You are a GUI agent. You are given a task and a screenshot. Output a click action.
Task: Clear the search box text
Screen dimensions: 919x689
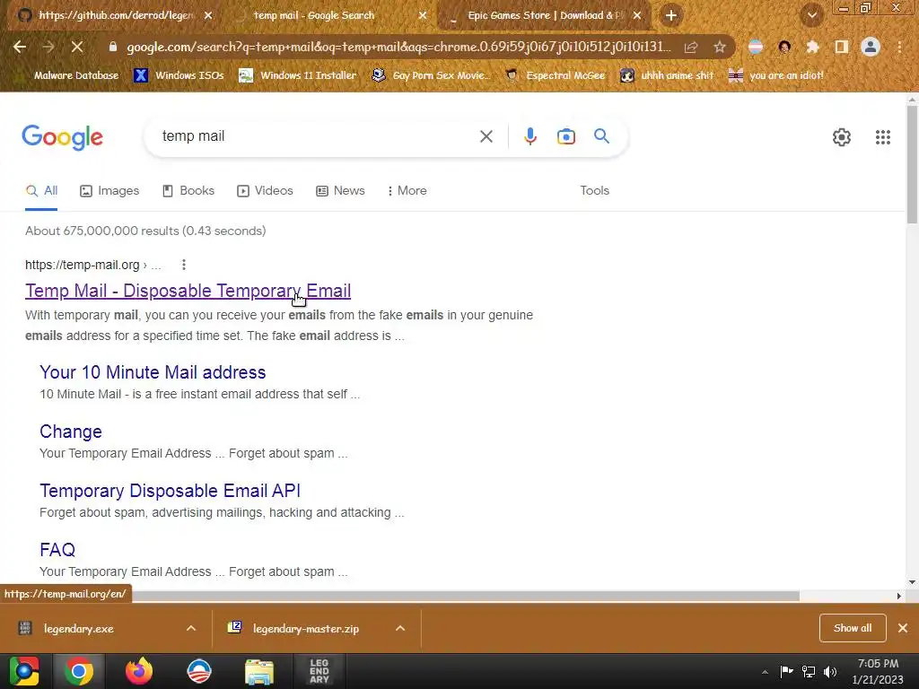(x=486, y=136)
